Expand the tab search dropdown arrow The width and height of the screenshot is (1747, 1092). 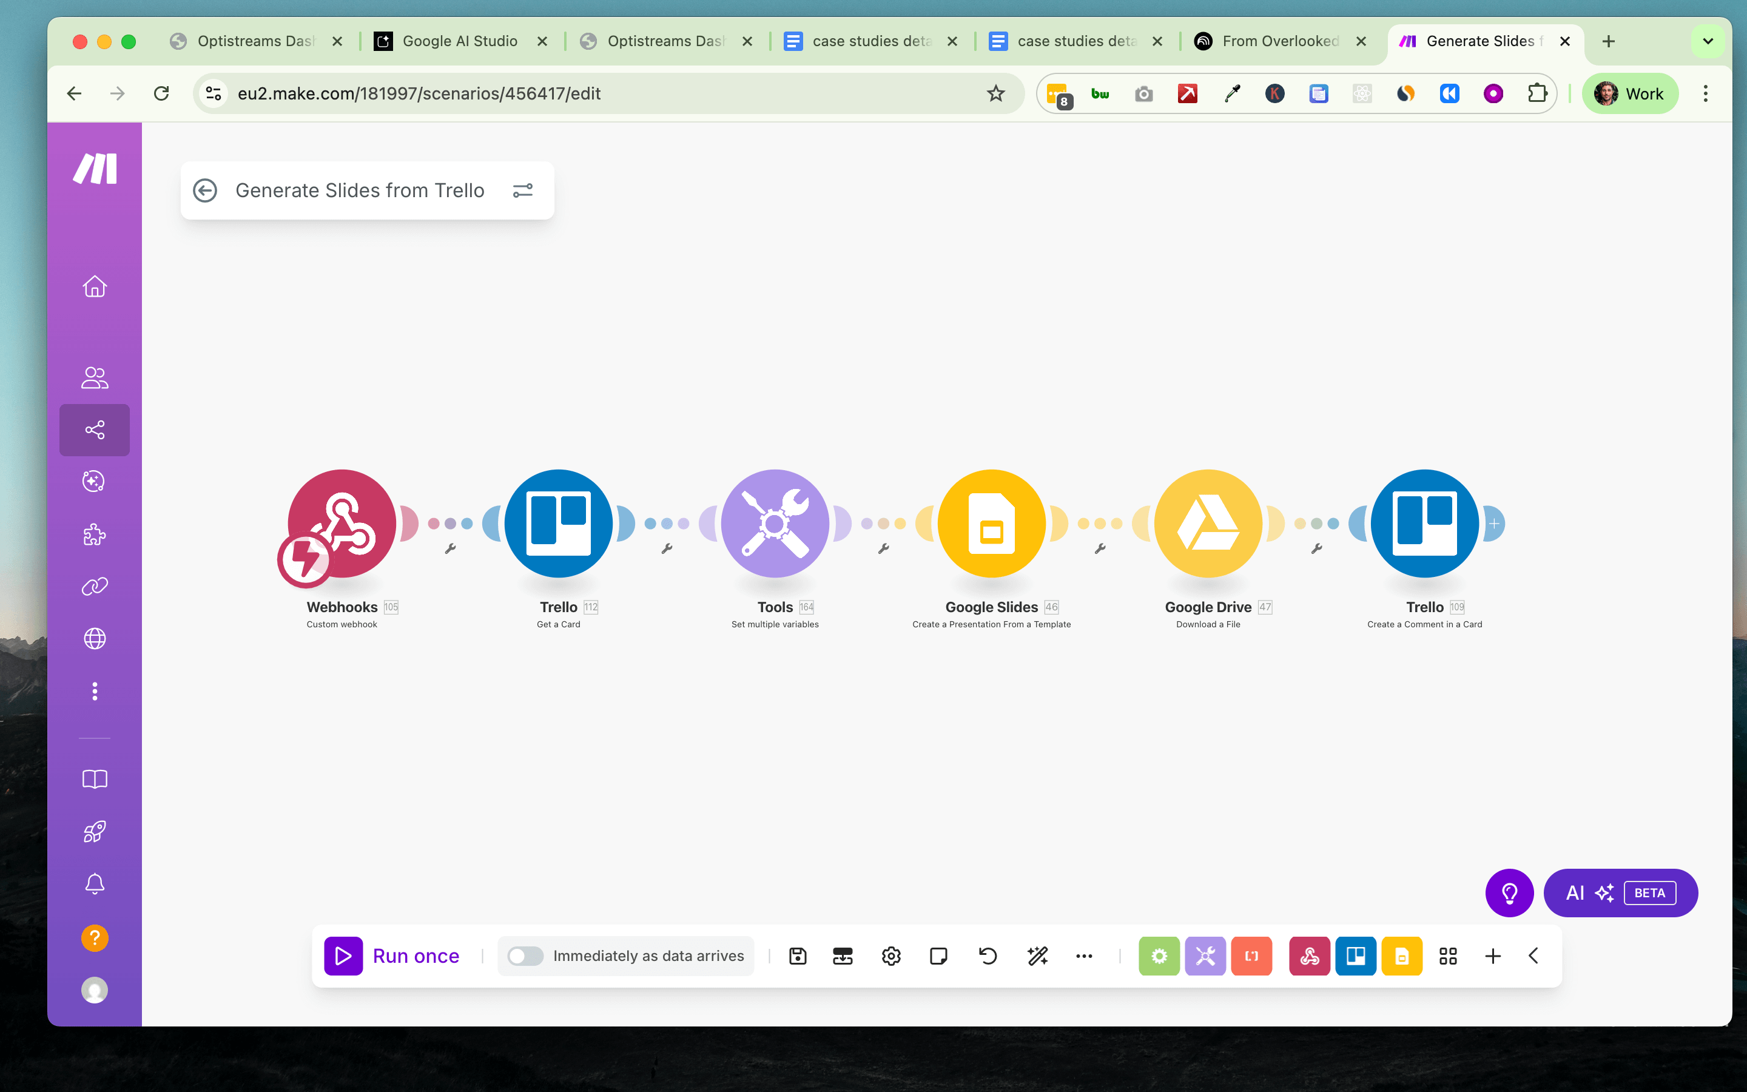[x=1708, y=41]
